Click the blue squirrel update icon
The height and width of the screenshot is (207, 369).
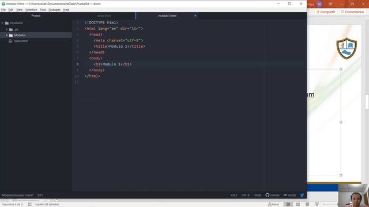(x=302, y=195)
